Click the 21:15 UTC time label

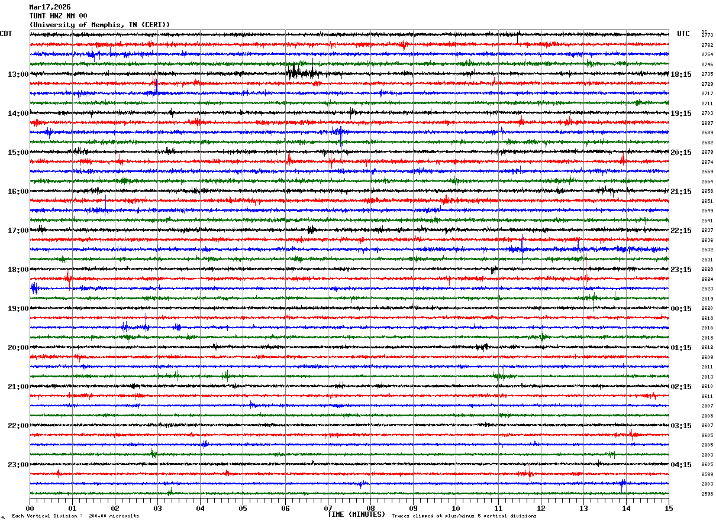[x=681, y=192]
